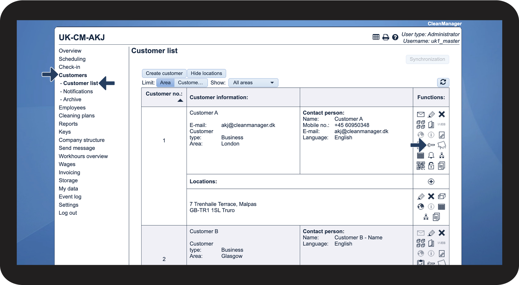Screen dimensions: 519x285
Task: Open Settings in the sidebar
Action: pos(68,205)
